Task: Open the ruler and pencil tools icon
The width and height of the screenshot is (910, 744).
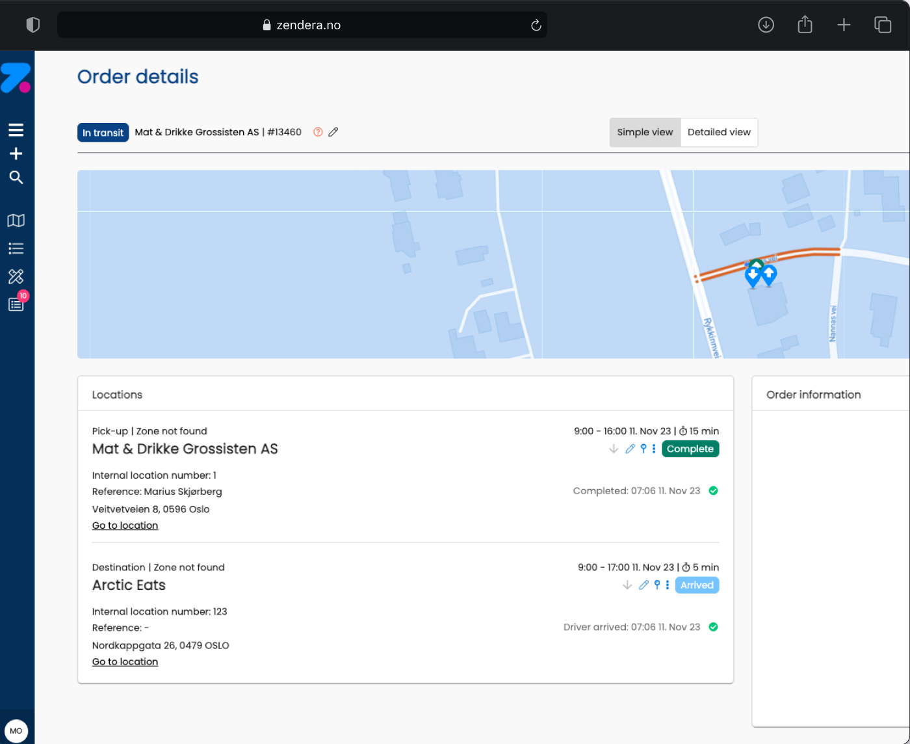Action: click(16, 276)
